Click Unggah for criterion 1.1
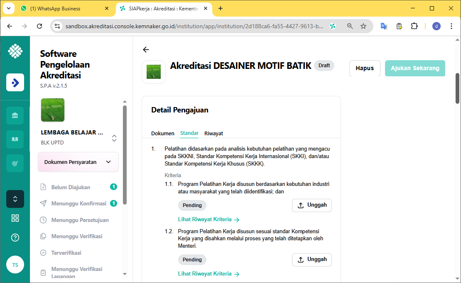This screenshot has height=283, width=461. [311, 205]
